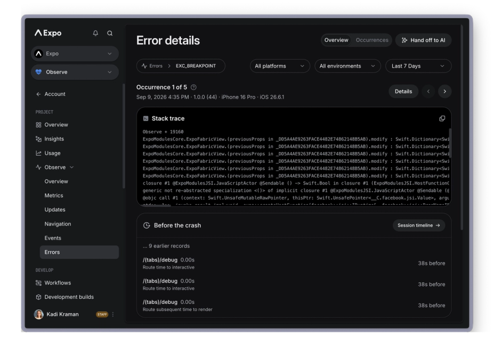Open search via magnifier icon
The image size is (494, 360).
pos(110,33)
